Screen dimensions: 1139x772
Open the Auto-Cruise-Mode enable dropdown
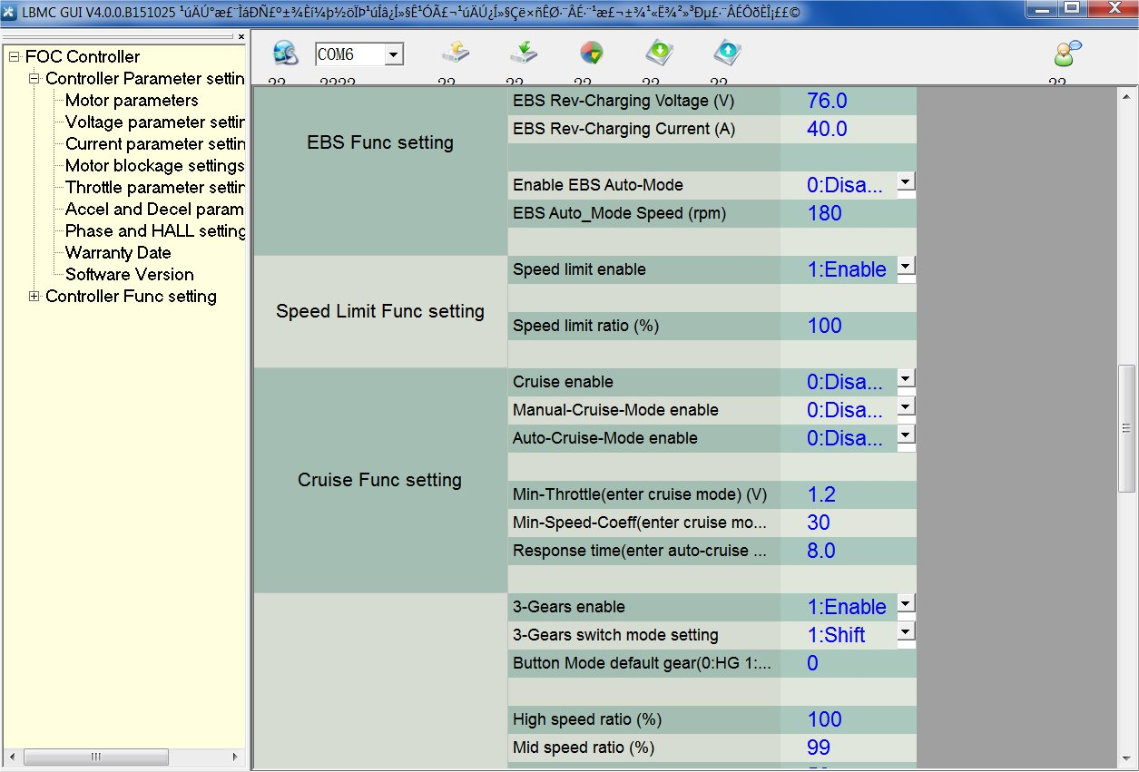coord(906,435)
